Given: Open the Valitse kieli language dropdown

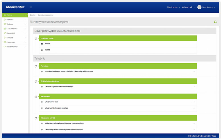Looking at the screenshot, I should pyautogui.click(x=188, y=7).
